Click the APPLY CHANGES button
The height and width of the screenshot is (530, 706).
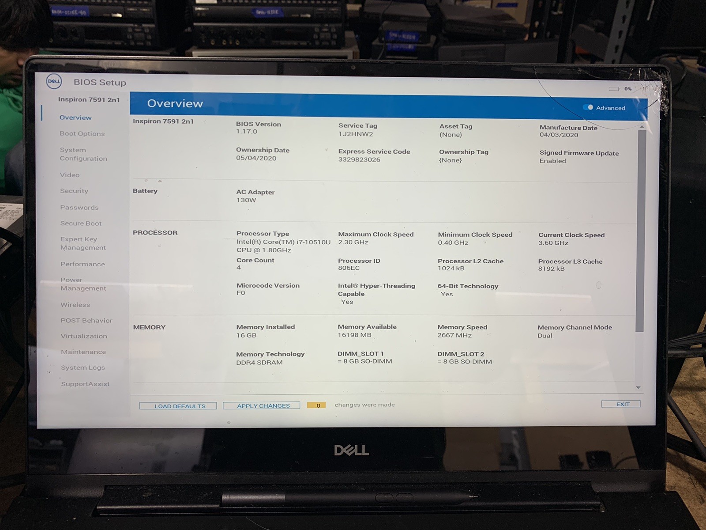point(262,405)
